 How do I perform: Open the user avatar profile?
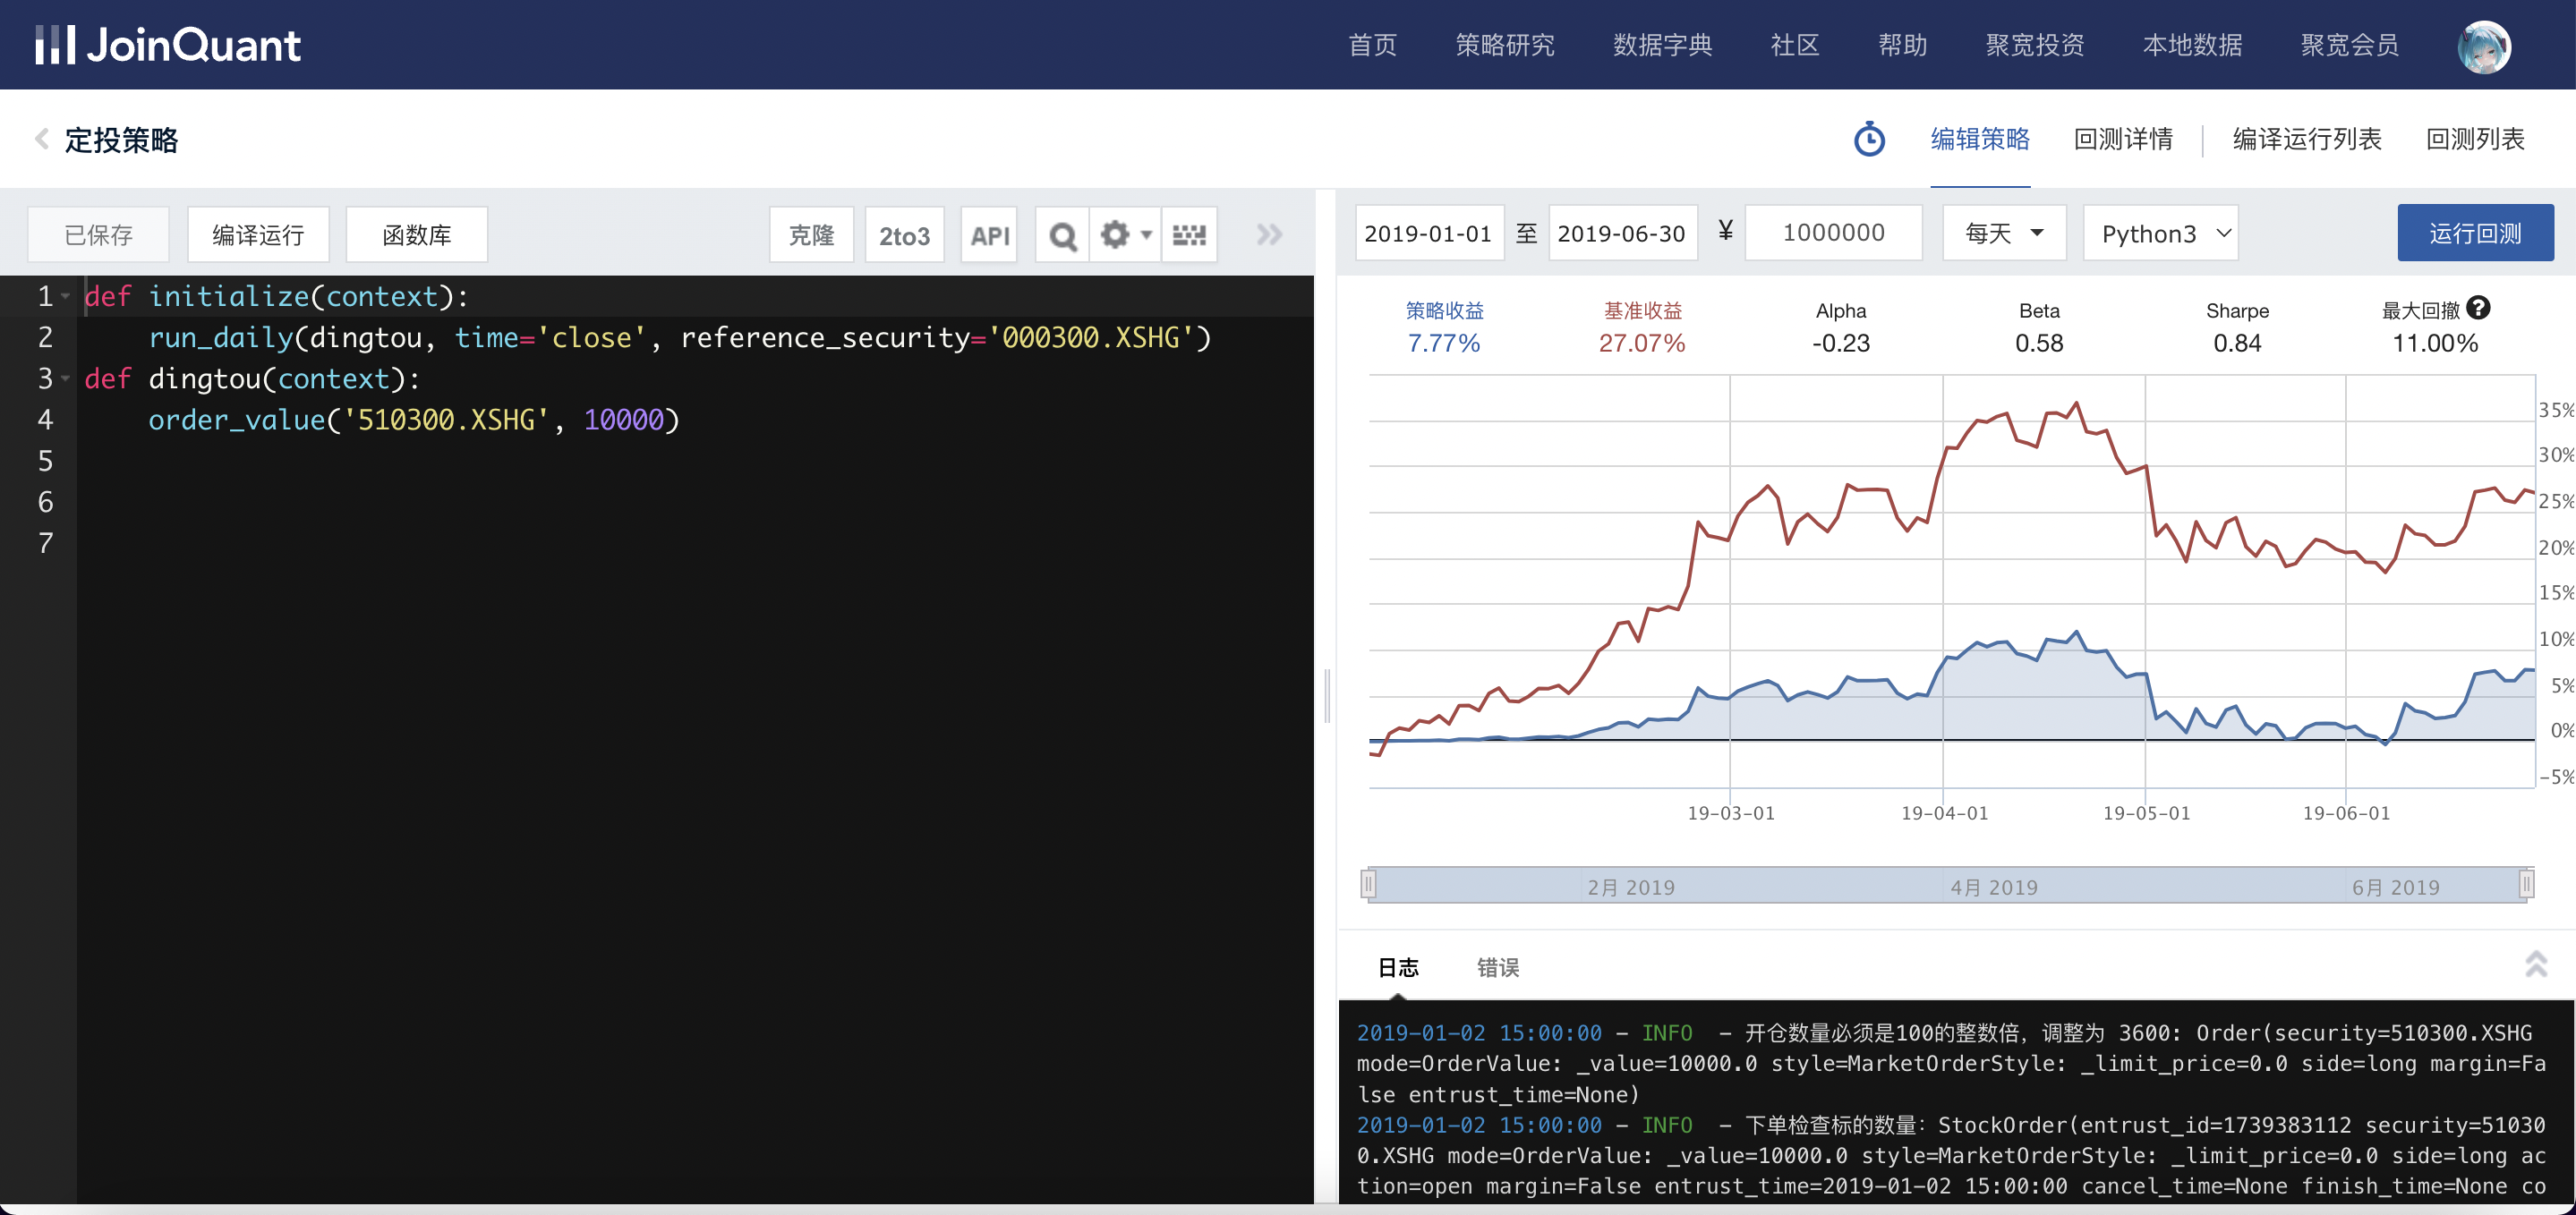[x=2484, y=46]
